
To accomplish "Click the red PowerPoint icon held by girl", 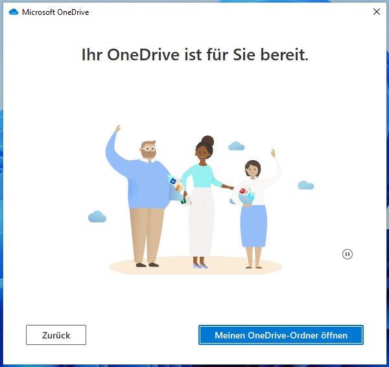I will click(242, 191).
